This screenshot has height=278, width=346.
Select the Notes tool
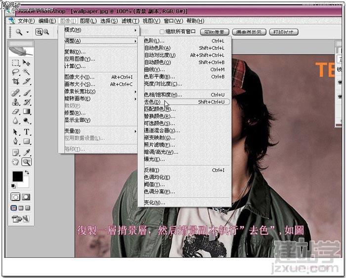15,153
